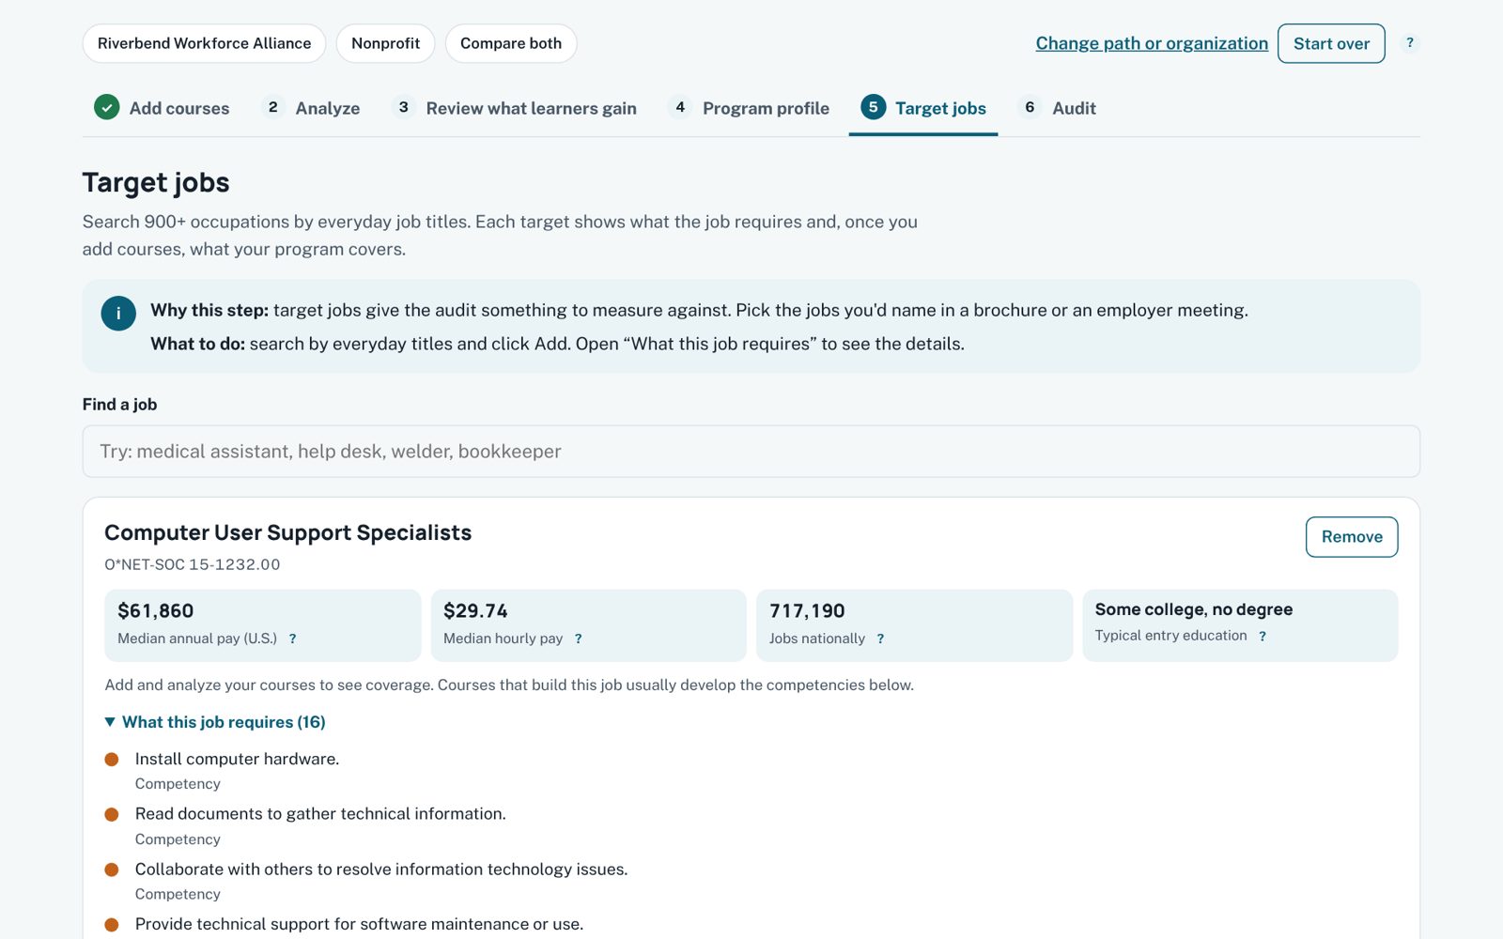
Task: Click Provide technical support for software maintenance
Action: (359, 924)
